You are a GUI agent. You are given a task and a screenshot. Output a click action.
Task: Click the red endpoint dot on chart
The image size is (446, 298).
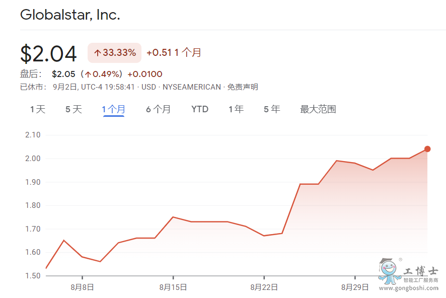point(427,148)
